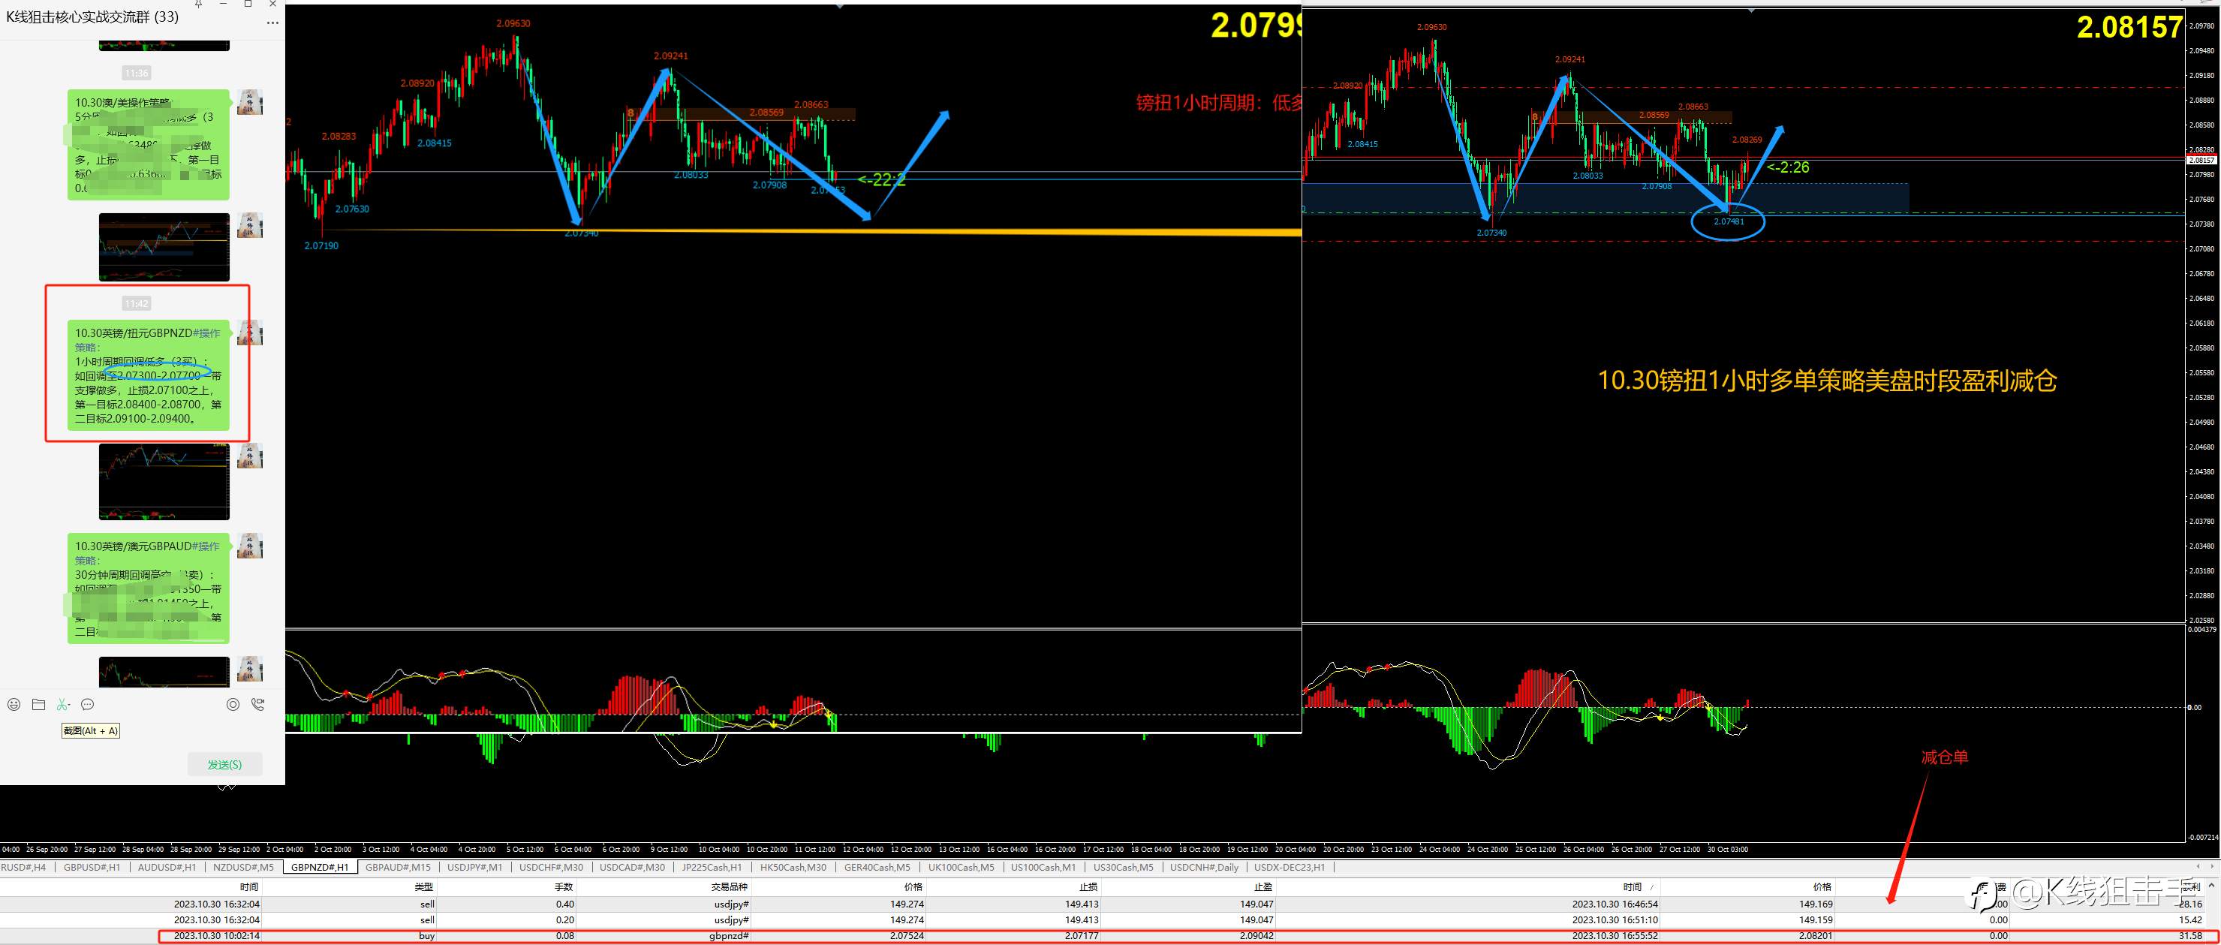Viewport: 2221px width, 945px height.
Task: Click the 发送(S) send button
Action: (x=225, y=764)
